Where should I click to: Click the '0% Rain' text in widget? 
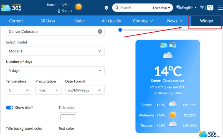[163, 93]
